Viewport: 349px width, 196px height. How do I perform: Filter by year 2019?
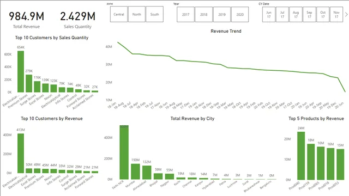[x=222, y=15]
